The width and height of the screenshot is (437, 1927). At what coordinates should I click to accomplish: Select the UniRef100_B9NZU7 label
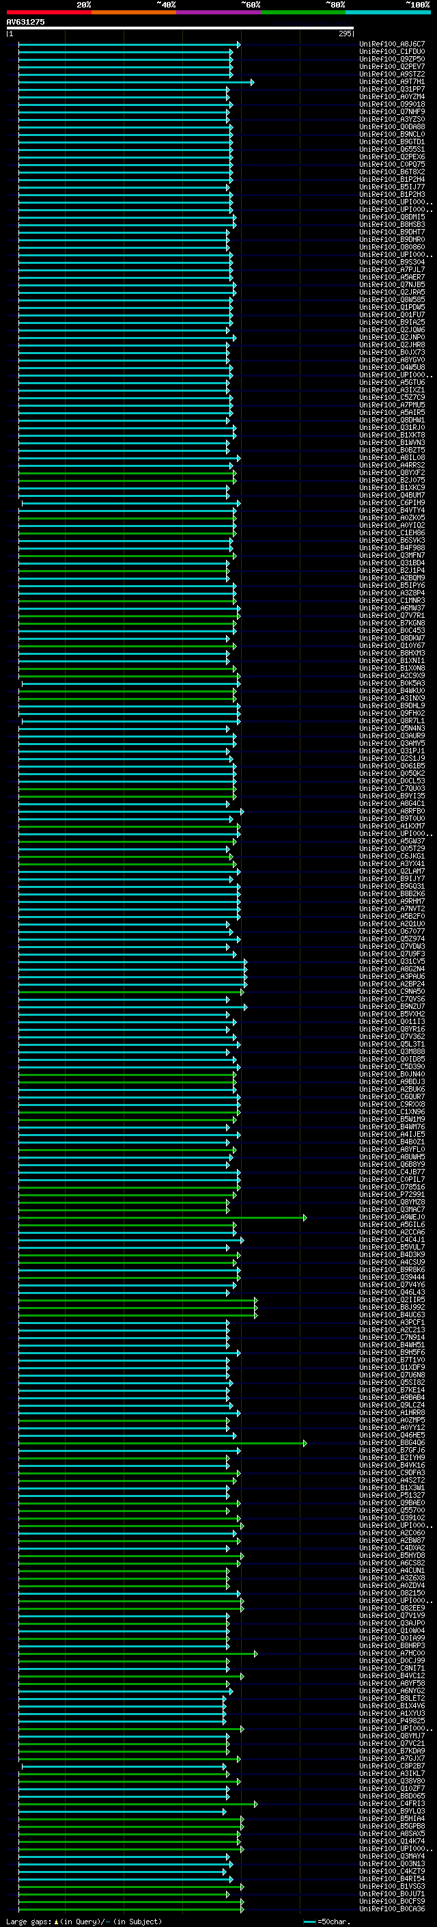(392, 1007)
